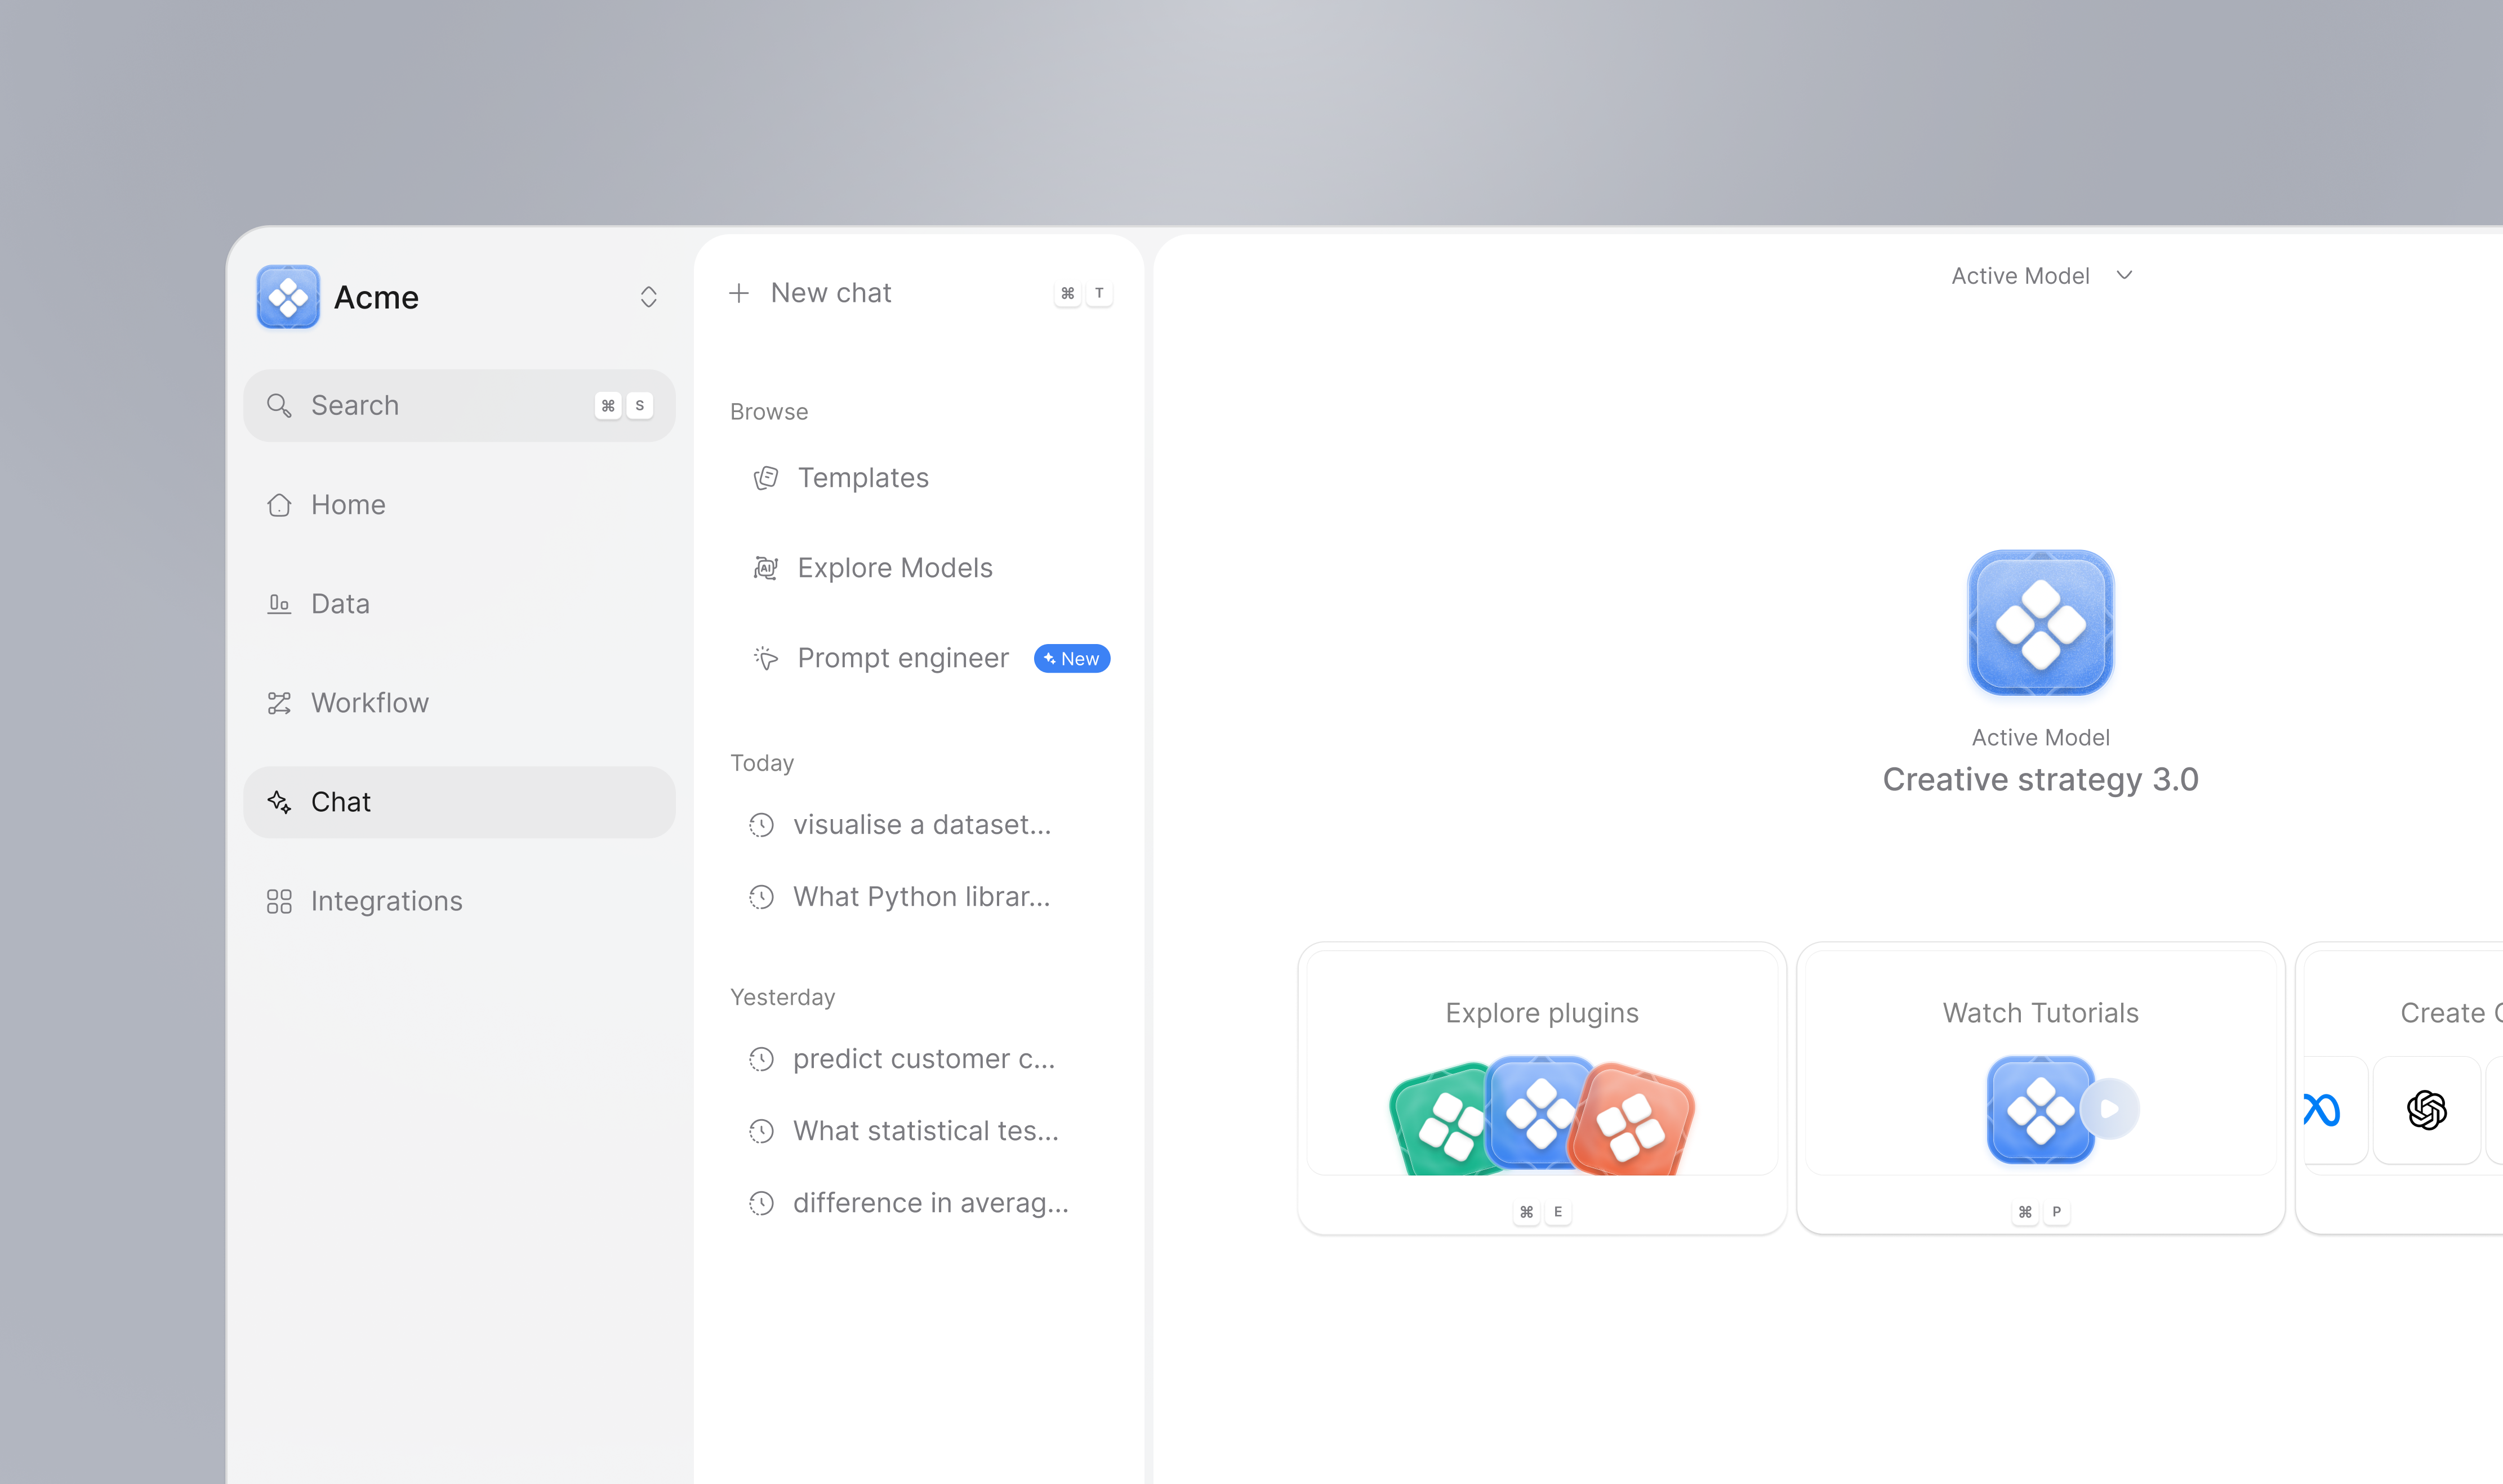Click the Data chart icon
This screenshot has width=2503, height=1484.
[279, 604]
